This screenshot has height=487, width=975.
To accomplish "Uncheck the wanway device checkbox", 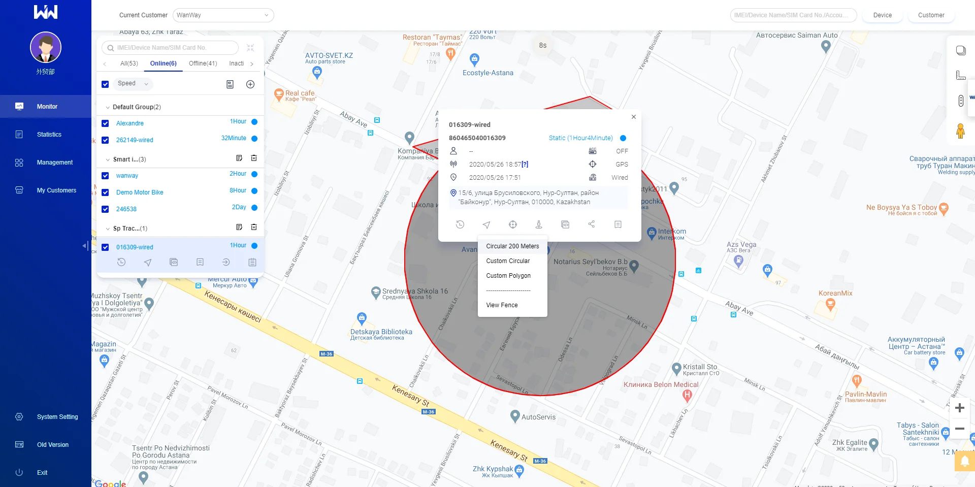I will pos(105,176).
